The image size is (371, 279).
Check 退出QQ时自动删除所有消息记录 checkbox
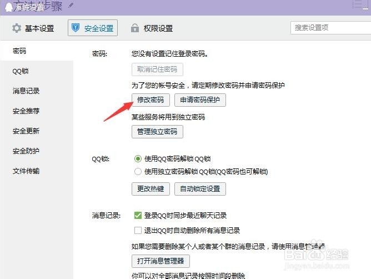coord(138,230)
